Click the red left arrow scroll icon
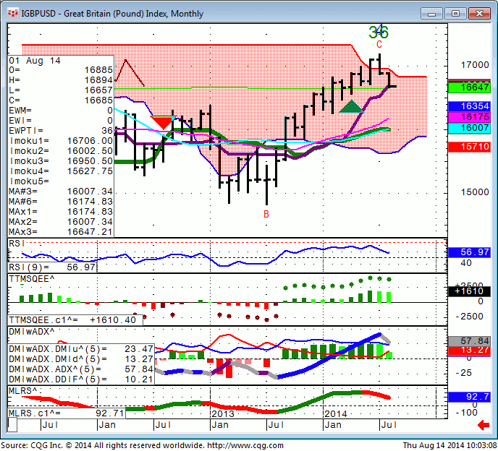This screenshot has width=498, height=451. click(484, 425)
